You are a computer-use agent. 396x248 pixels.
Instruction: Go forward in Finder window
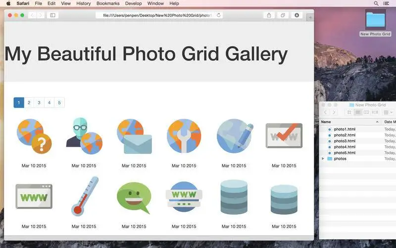click(x=334, y=112)
